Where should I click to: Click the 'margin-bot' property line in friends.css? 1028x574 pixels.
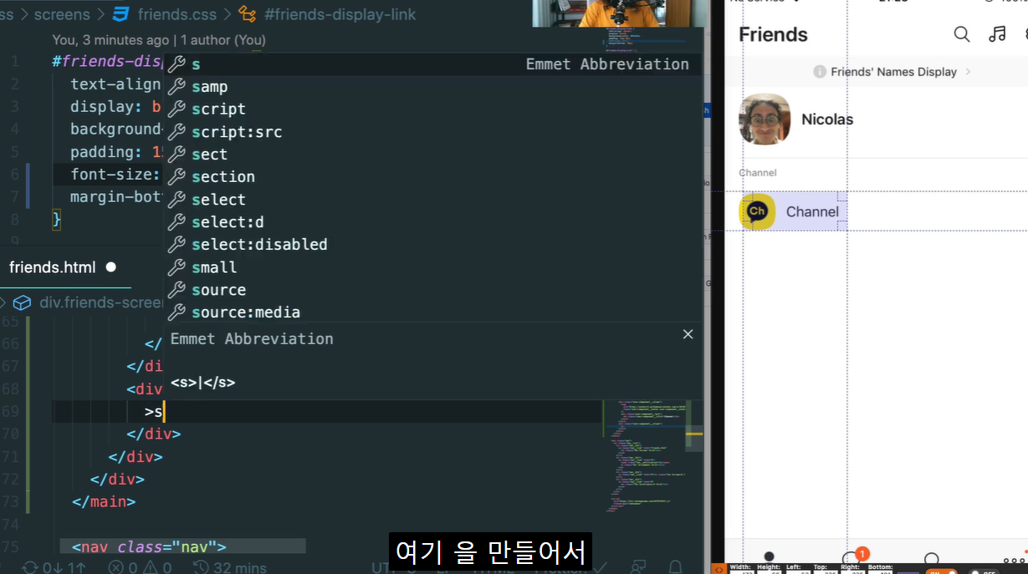116,197
